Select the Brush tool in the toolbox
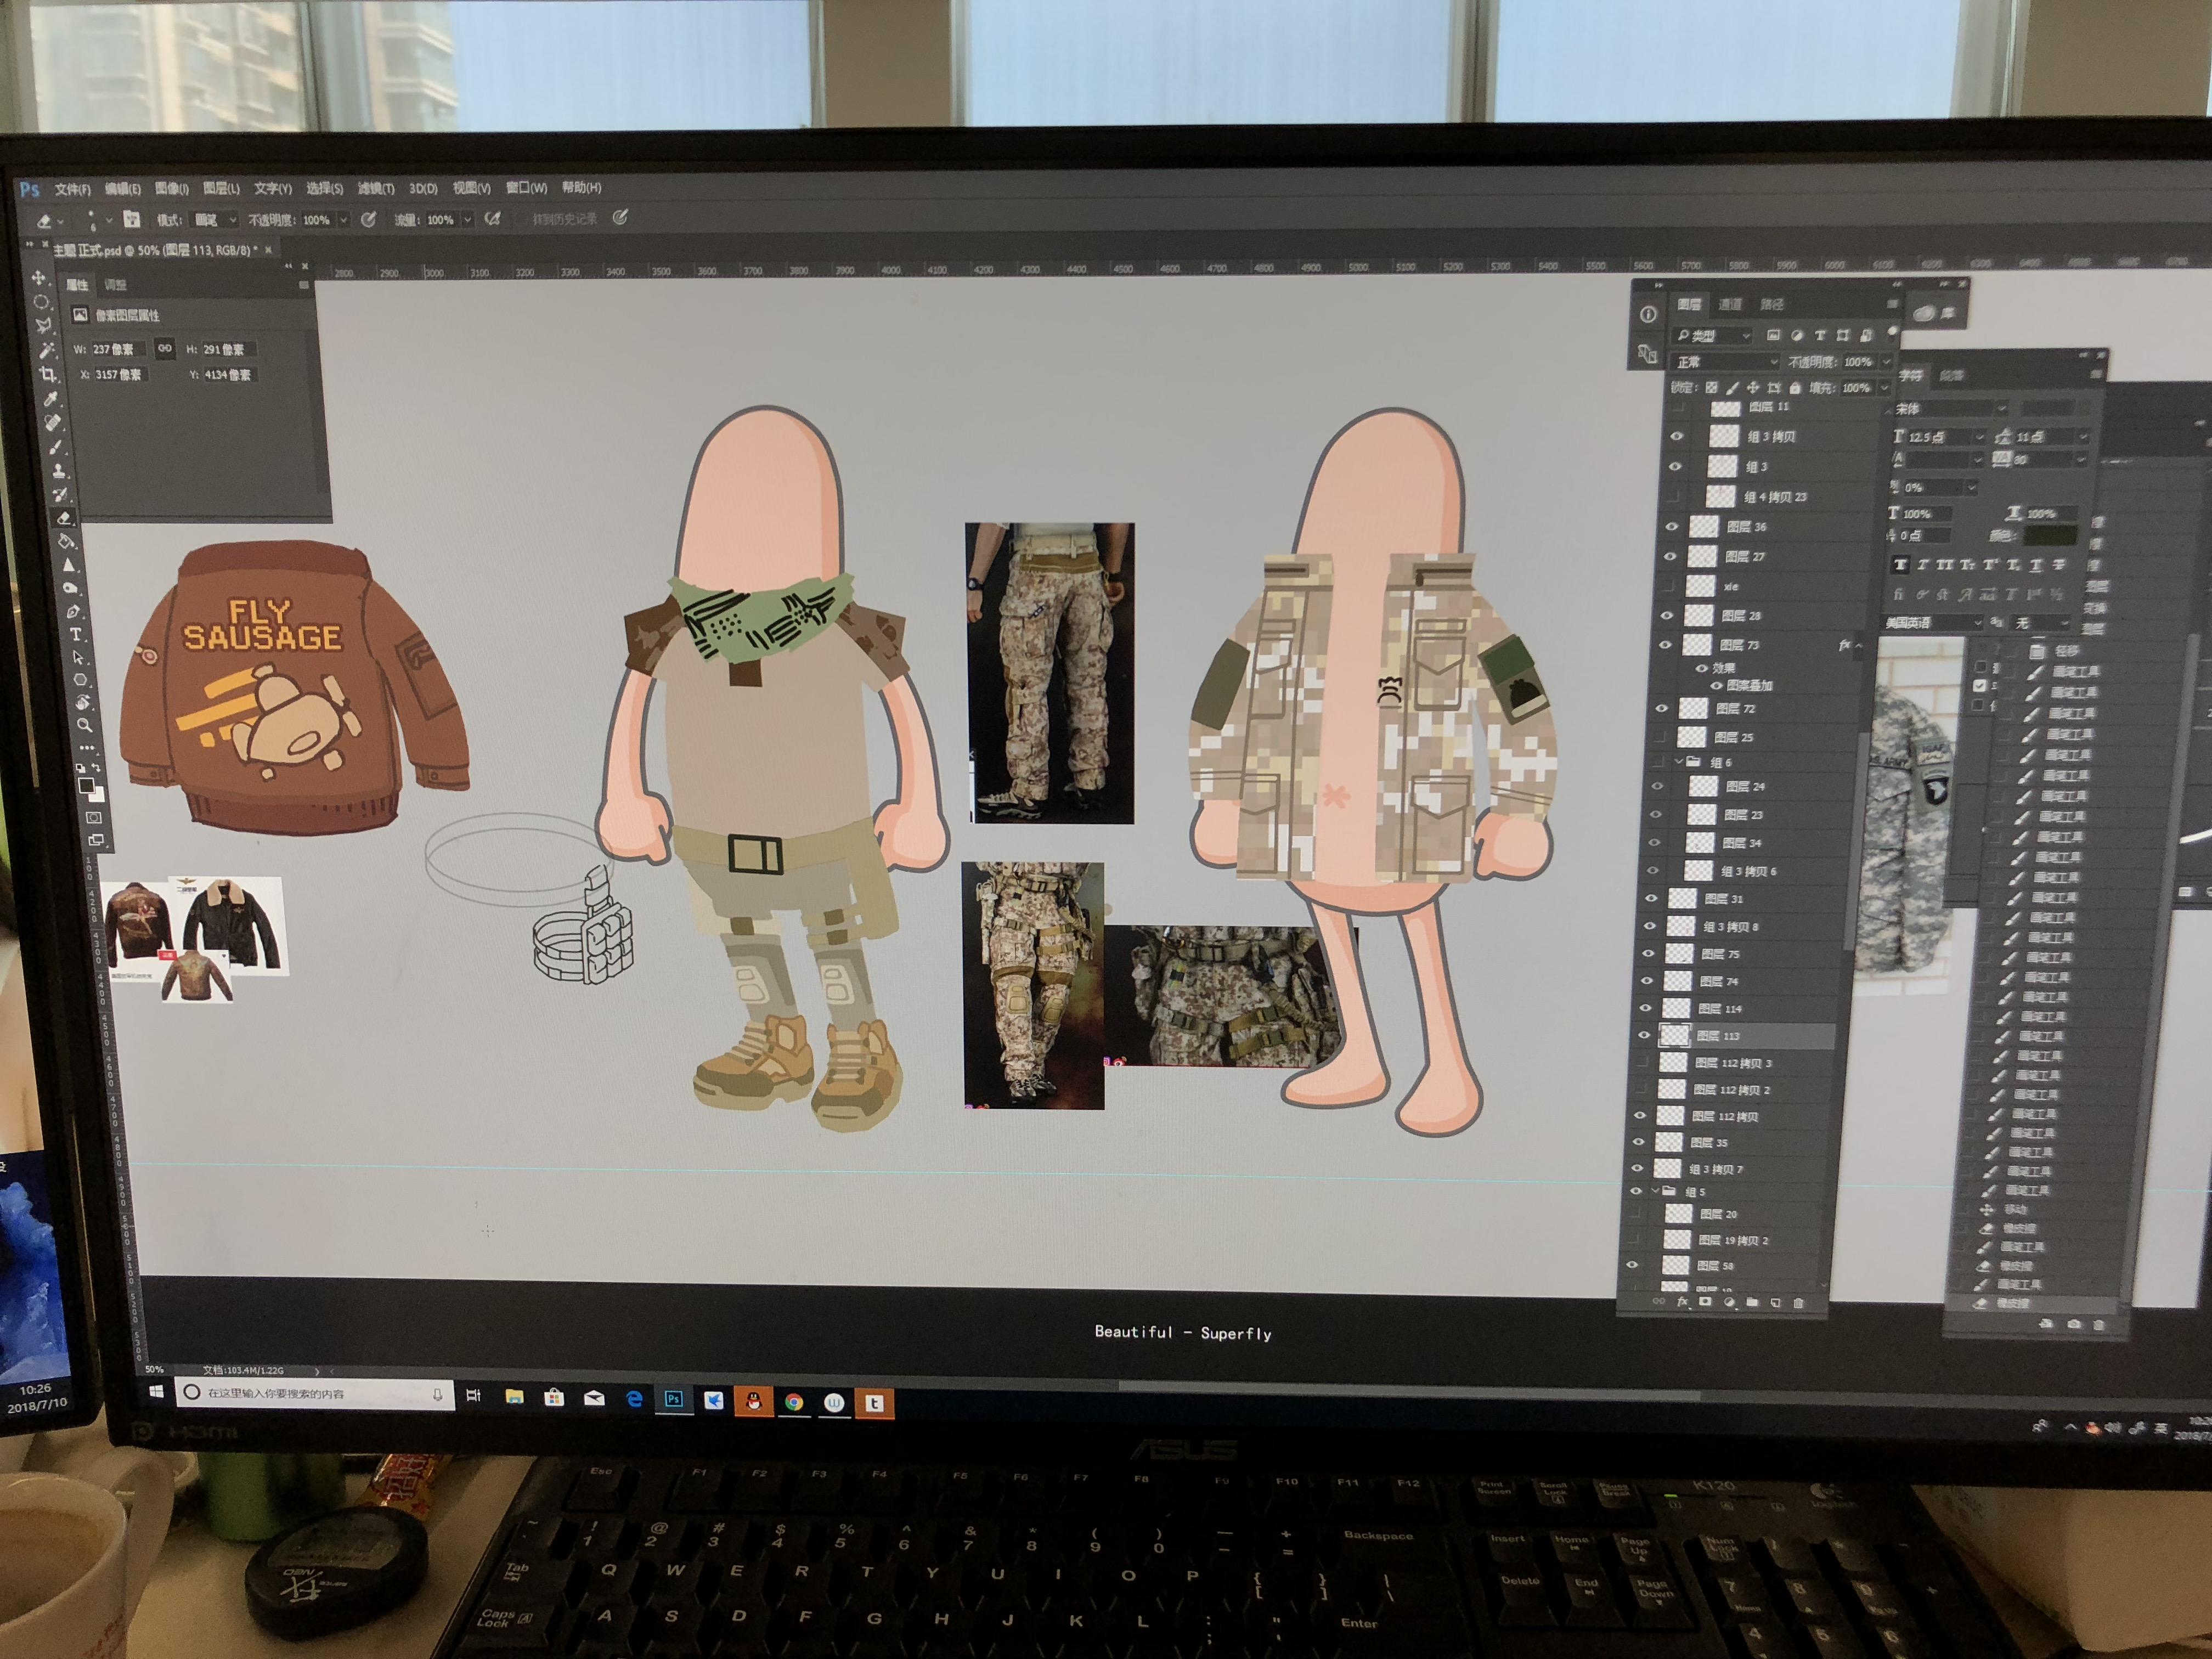Screen dimensions: 2212x1659 click(x=55, y=447)
